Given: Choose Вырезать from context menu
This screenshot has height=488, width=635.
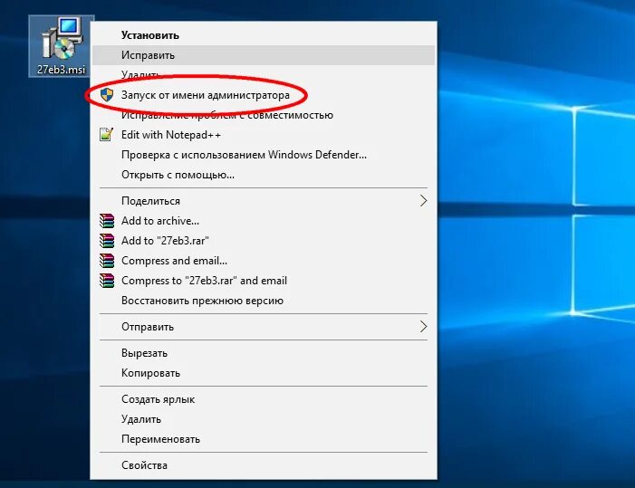Looking at the screenshot, I should coord(264,353).
